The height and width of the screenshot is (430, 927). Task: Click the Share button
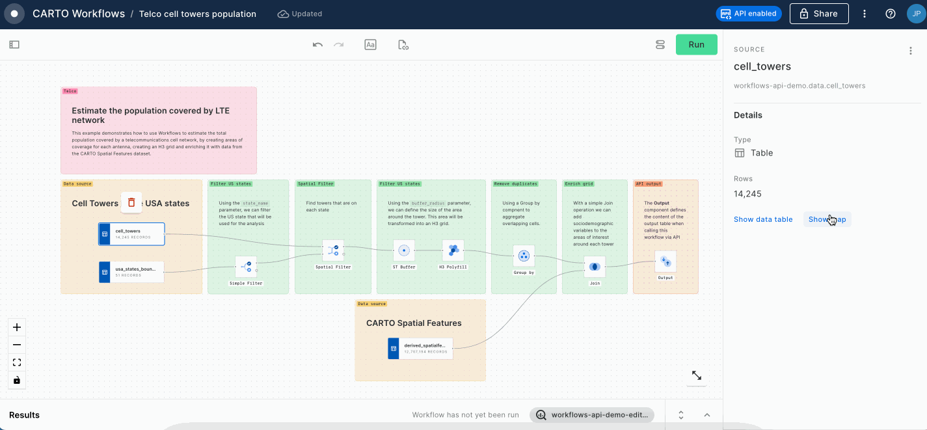pyautogui.click(x=818, y=14)
